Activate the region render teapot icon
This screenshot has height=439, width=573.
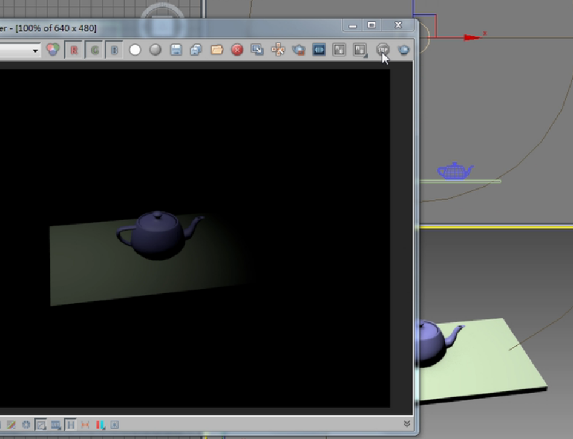click(298, 50)
